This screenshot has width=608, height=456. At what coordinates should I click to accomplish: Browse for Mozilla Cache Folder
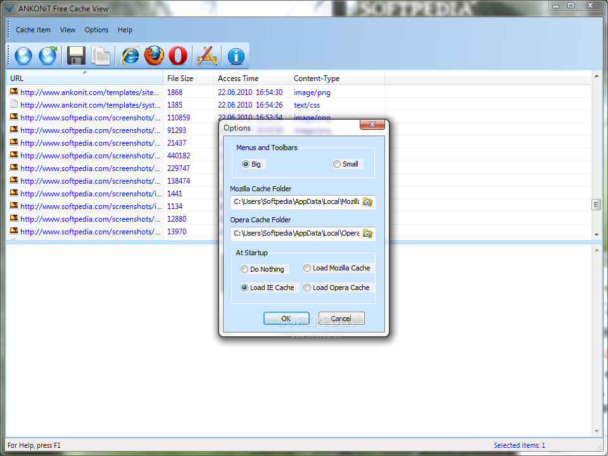coord(367,202)
